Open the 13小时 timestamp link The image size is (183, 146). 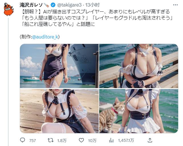tap(92, 5)
